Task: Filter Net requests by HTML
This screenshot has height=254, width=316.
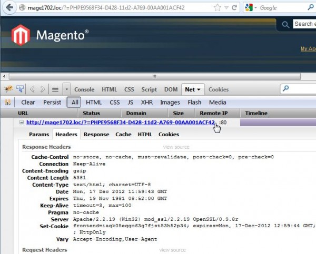Action: tap(94, 102)
